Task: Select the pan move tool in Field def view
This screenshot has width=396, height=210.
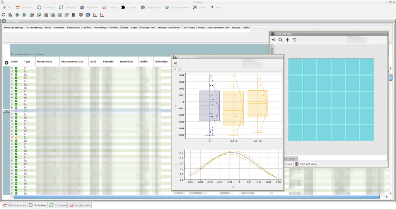Action: coord(287,40)
